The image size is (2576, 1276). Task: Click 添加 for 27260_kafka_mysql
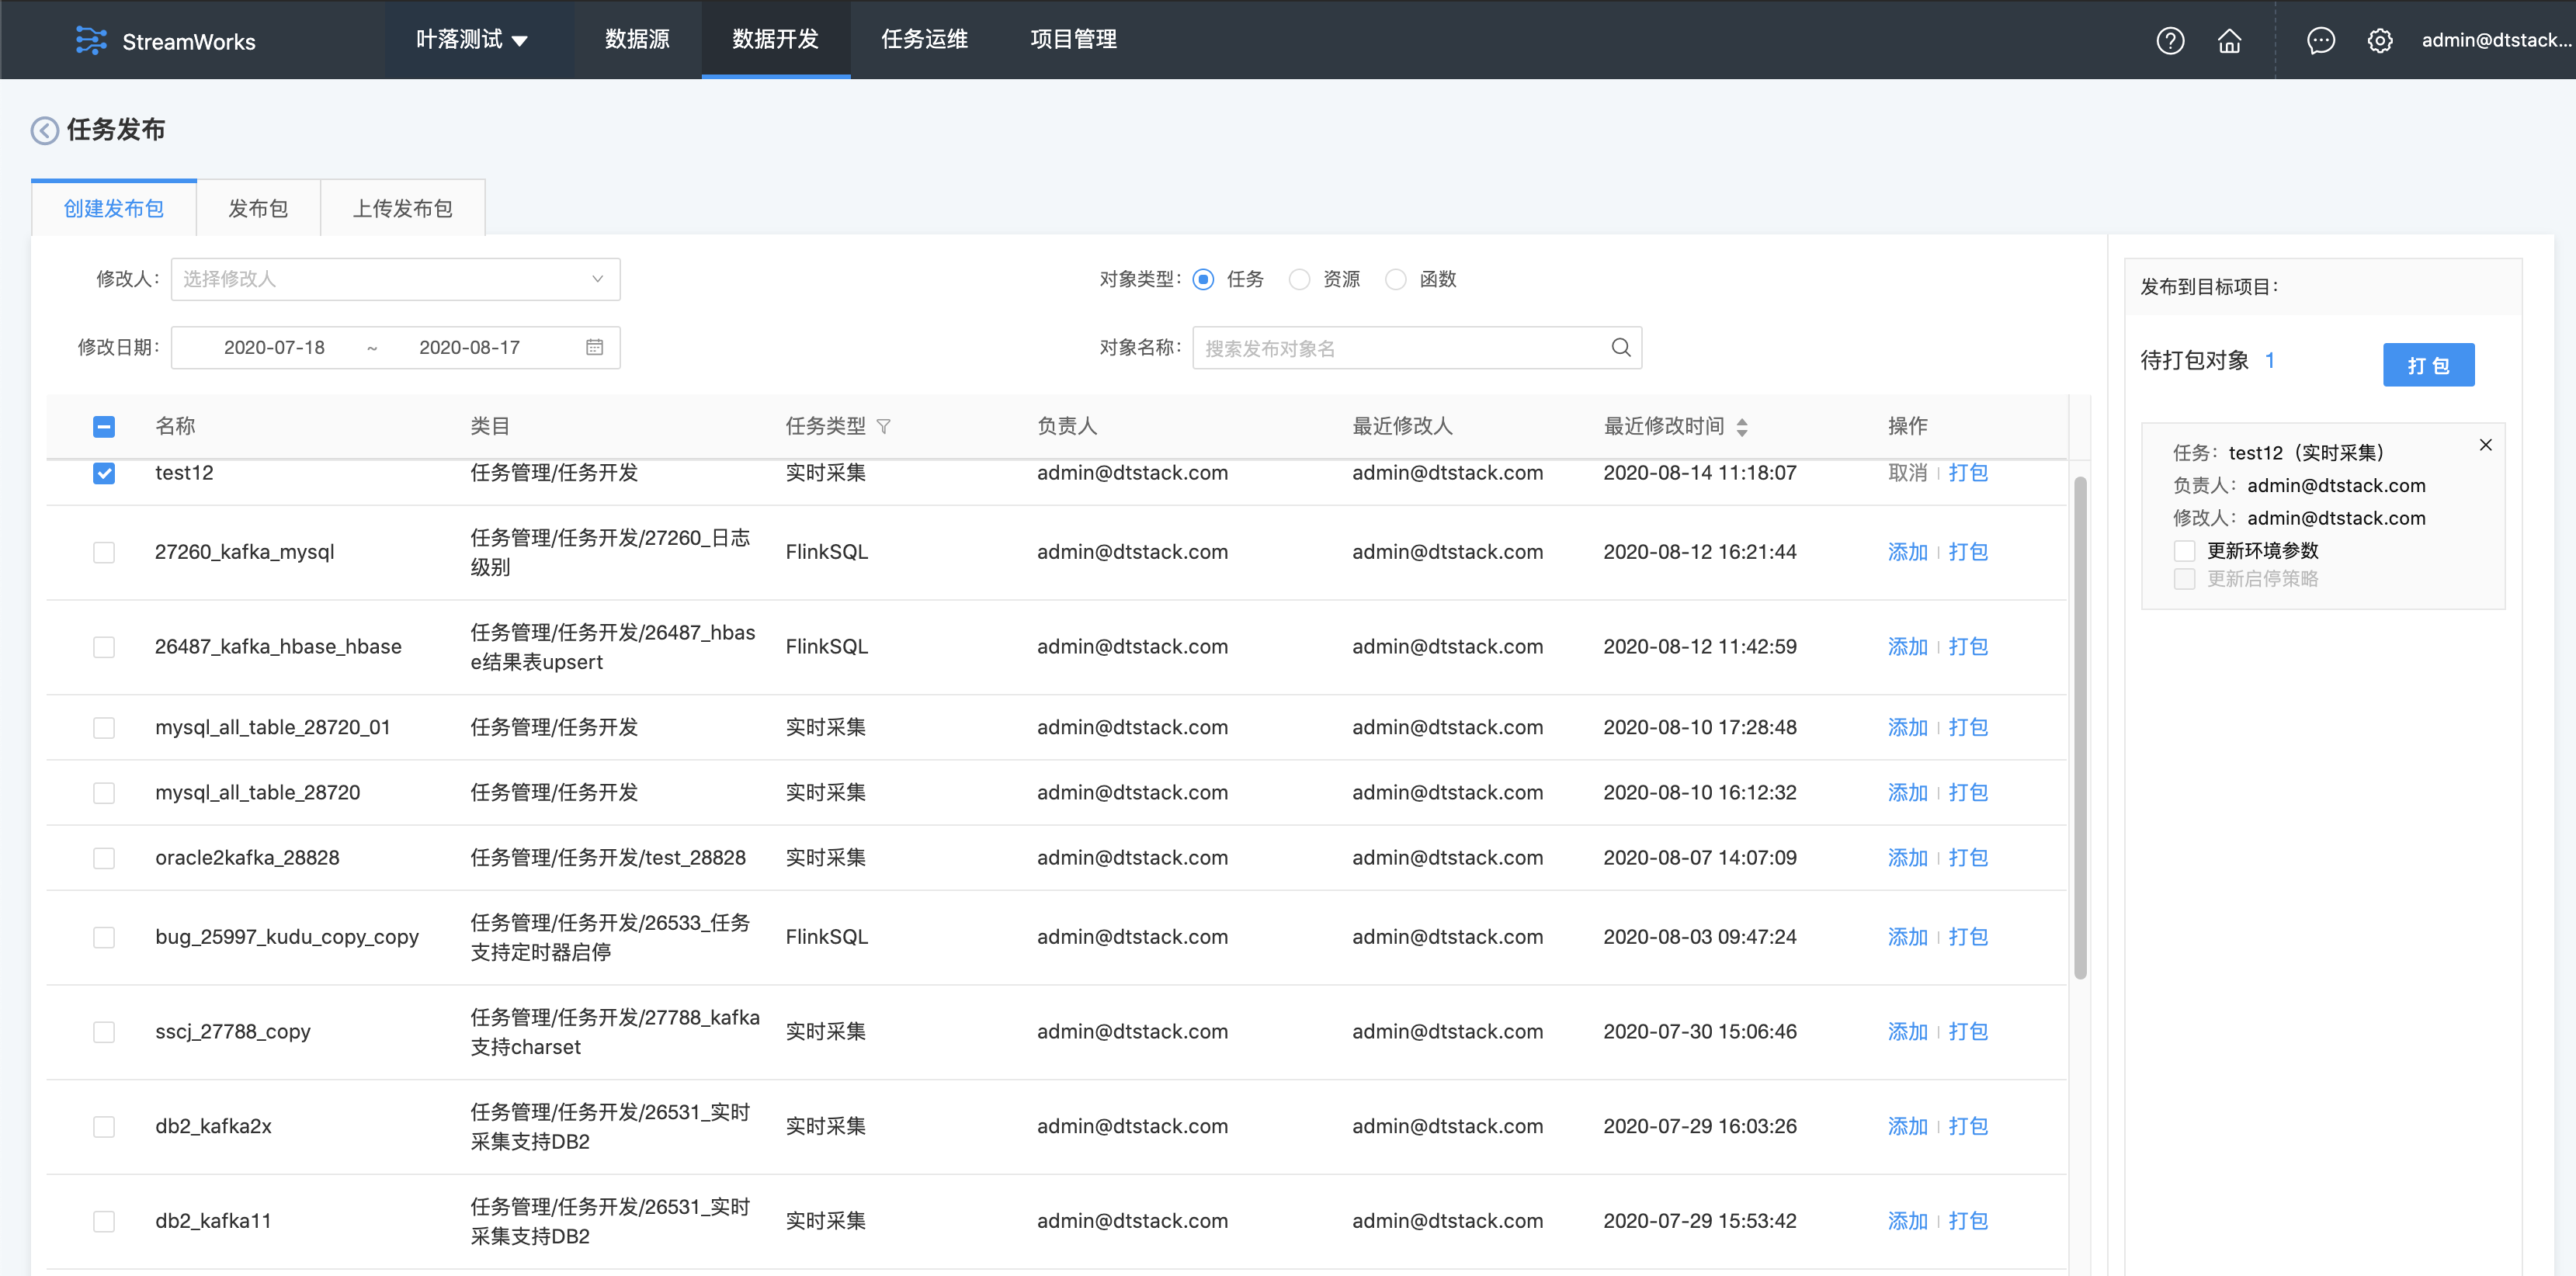1907,552
